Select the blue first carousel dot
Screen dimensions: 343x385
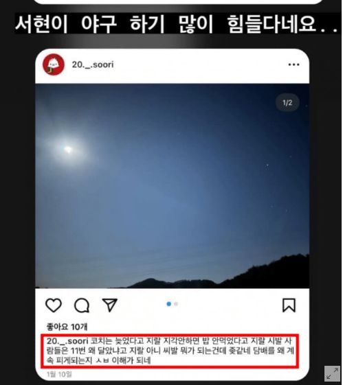(169, 304)
